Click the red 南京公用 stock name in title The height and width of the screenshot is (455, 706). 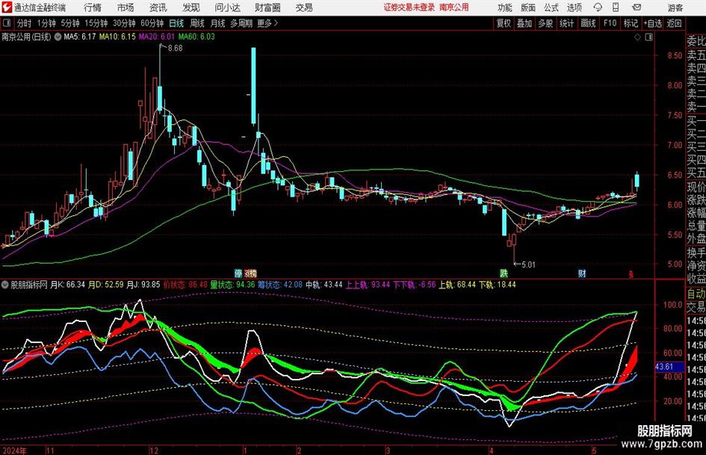(x=454, y=7)
